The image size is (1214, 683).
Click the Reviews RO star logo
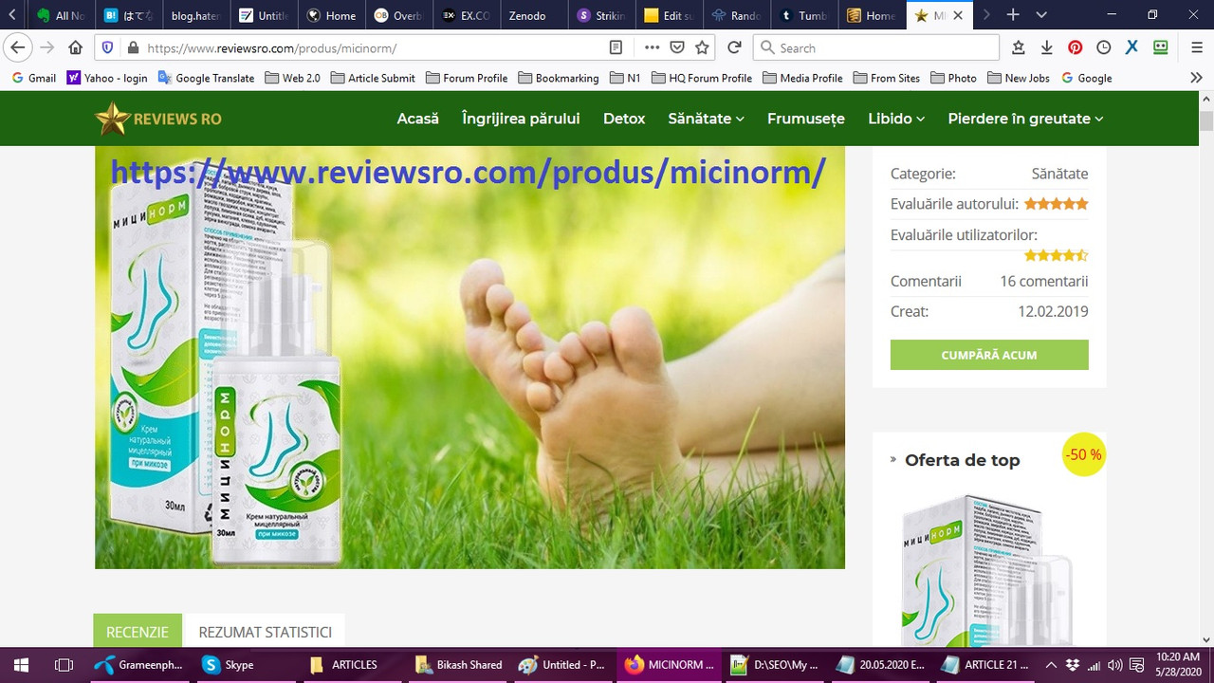click(x=158, y=119)
